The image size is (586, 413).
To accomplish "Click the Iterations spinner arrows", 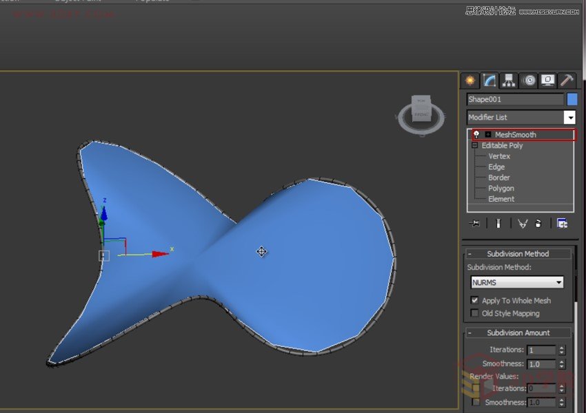I will 561,350.
